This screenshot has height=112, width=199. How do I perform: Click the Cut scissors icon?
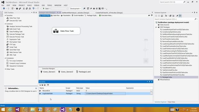click(x=24, y=8)
